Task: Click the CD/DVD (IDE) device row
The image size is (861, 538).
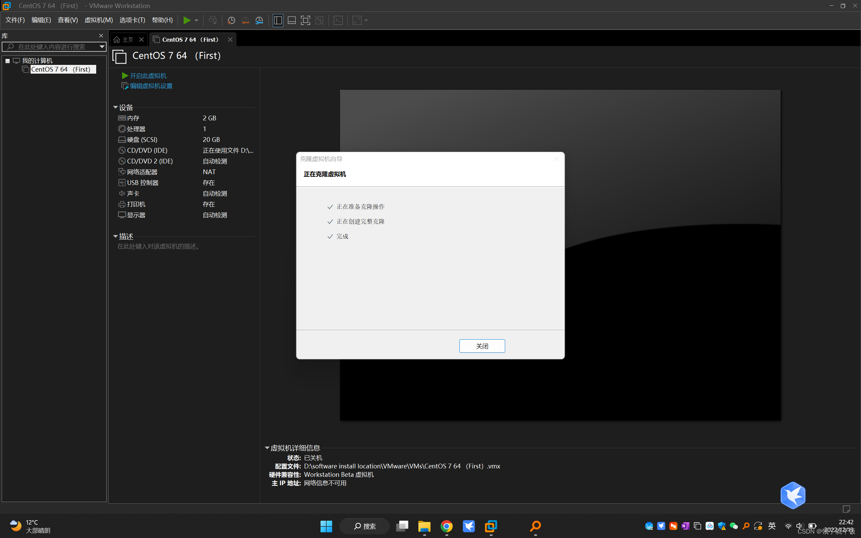Action: (x=186, y=150)
